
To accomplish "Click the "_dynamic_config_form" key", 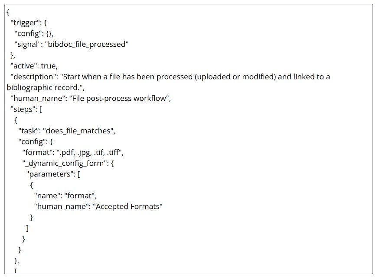I will [x=65, y=163].
